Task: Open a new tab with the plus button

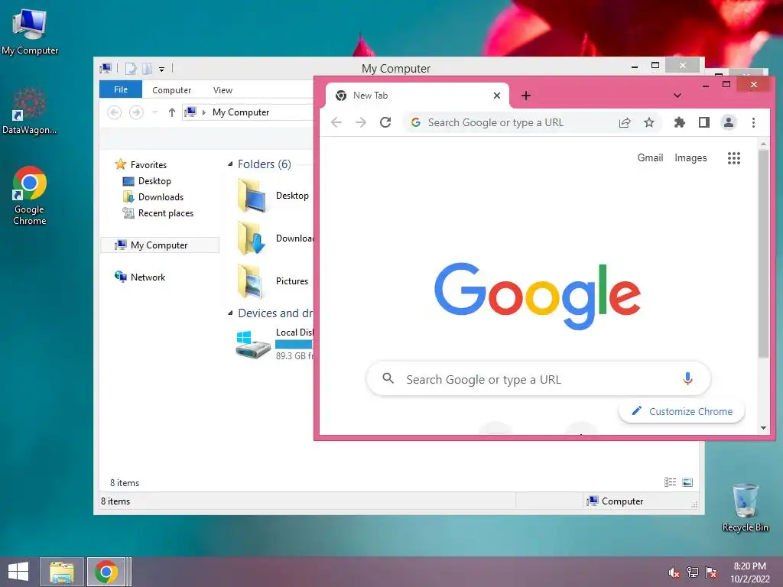Action: [x=526, y=96]
